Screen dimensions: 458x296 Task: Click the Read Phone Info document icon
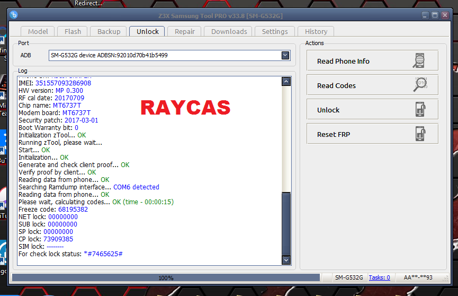coord(419,60)
